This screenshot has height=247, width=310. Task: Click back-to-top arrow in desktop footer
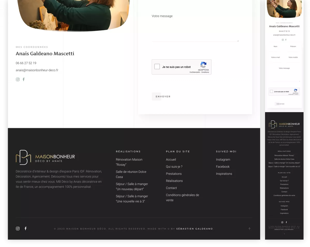click(x=249, y=229)
